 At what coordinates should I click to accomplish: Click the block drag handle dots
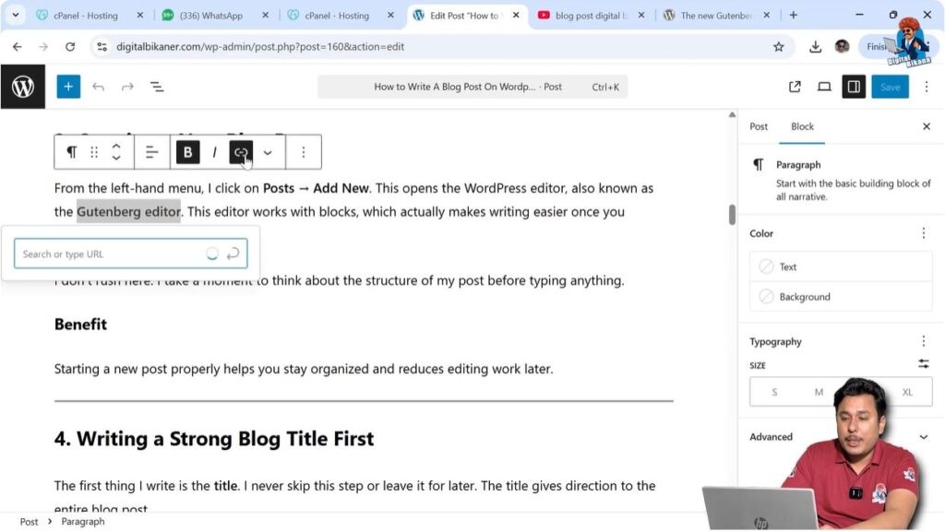pyautogui.click(x=94, y=151)
